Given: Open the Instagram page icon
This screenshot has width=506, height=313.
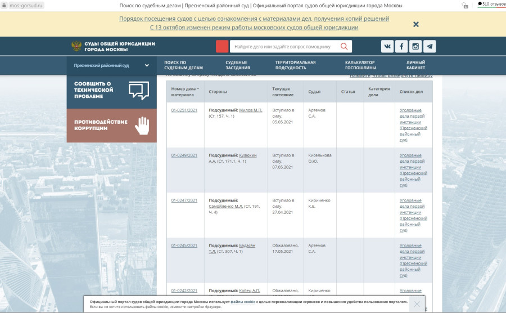Looking at the screenshot, I should coord(415,46).
